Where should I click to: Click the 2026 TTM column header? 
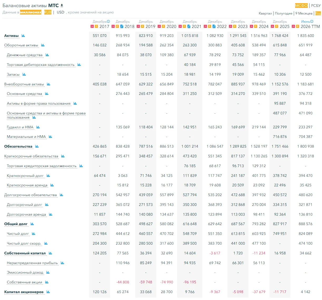click(310, 26)
